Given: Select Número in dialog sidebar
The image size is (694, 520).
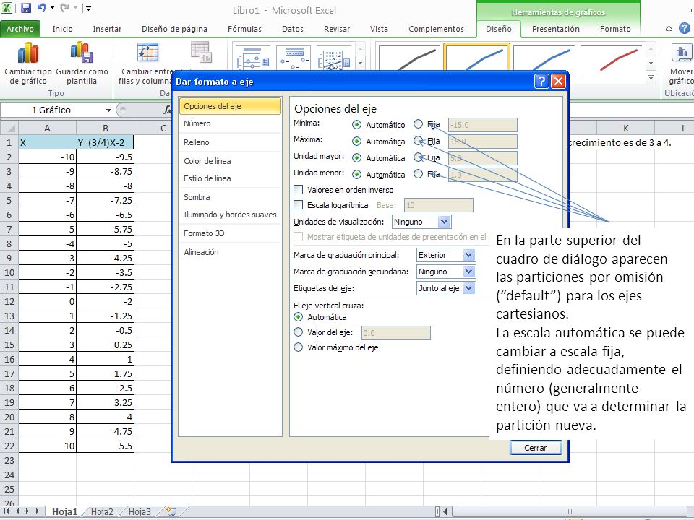Looking at the screenshot, I should point(230,123).
